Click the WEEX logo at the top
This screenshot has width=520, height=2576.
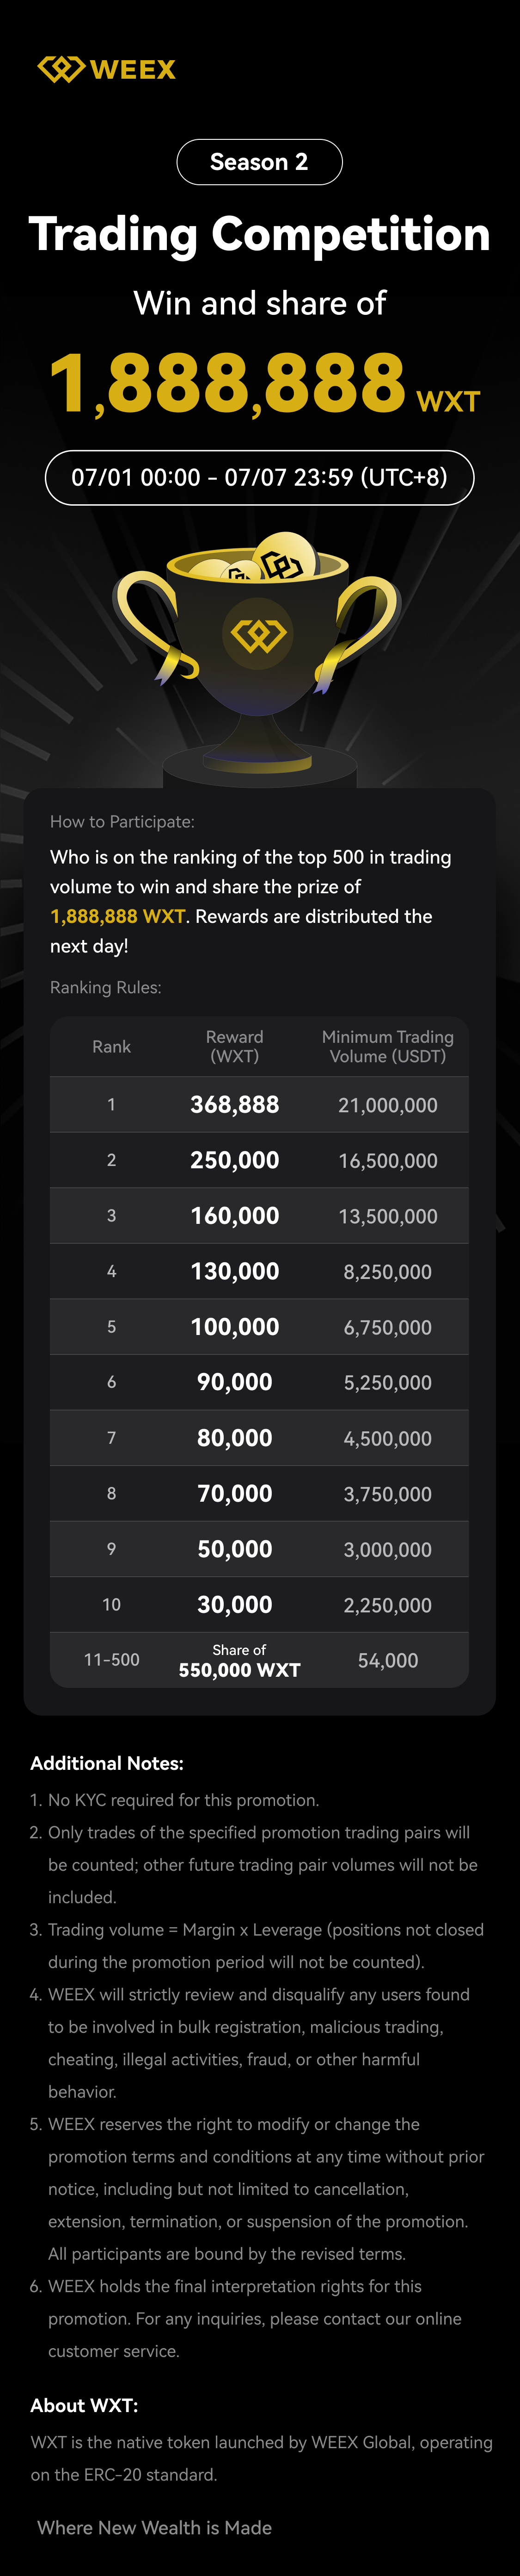click(x=107, y=69)
